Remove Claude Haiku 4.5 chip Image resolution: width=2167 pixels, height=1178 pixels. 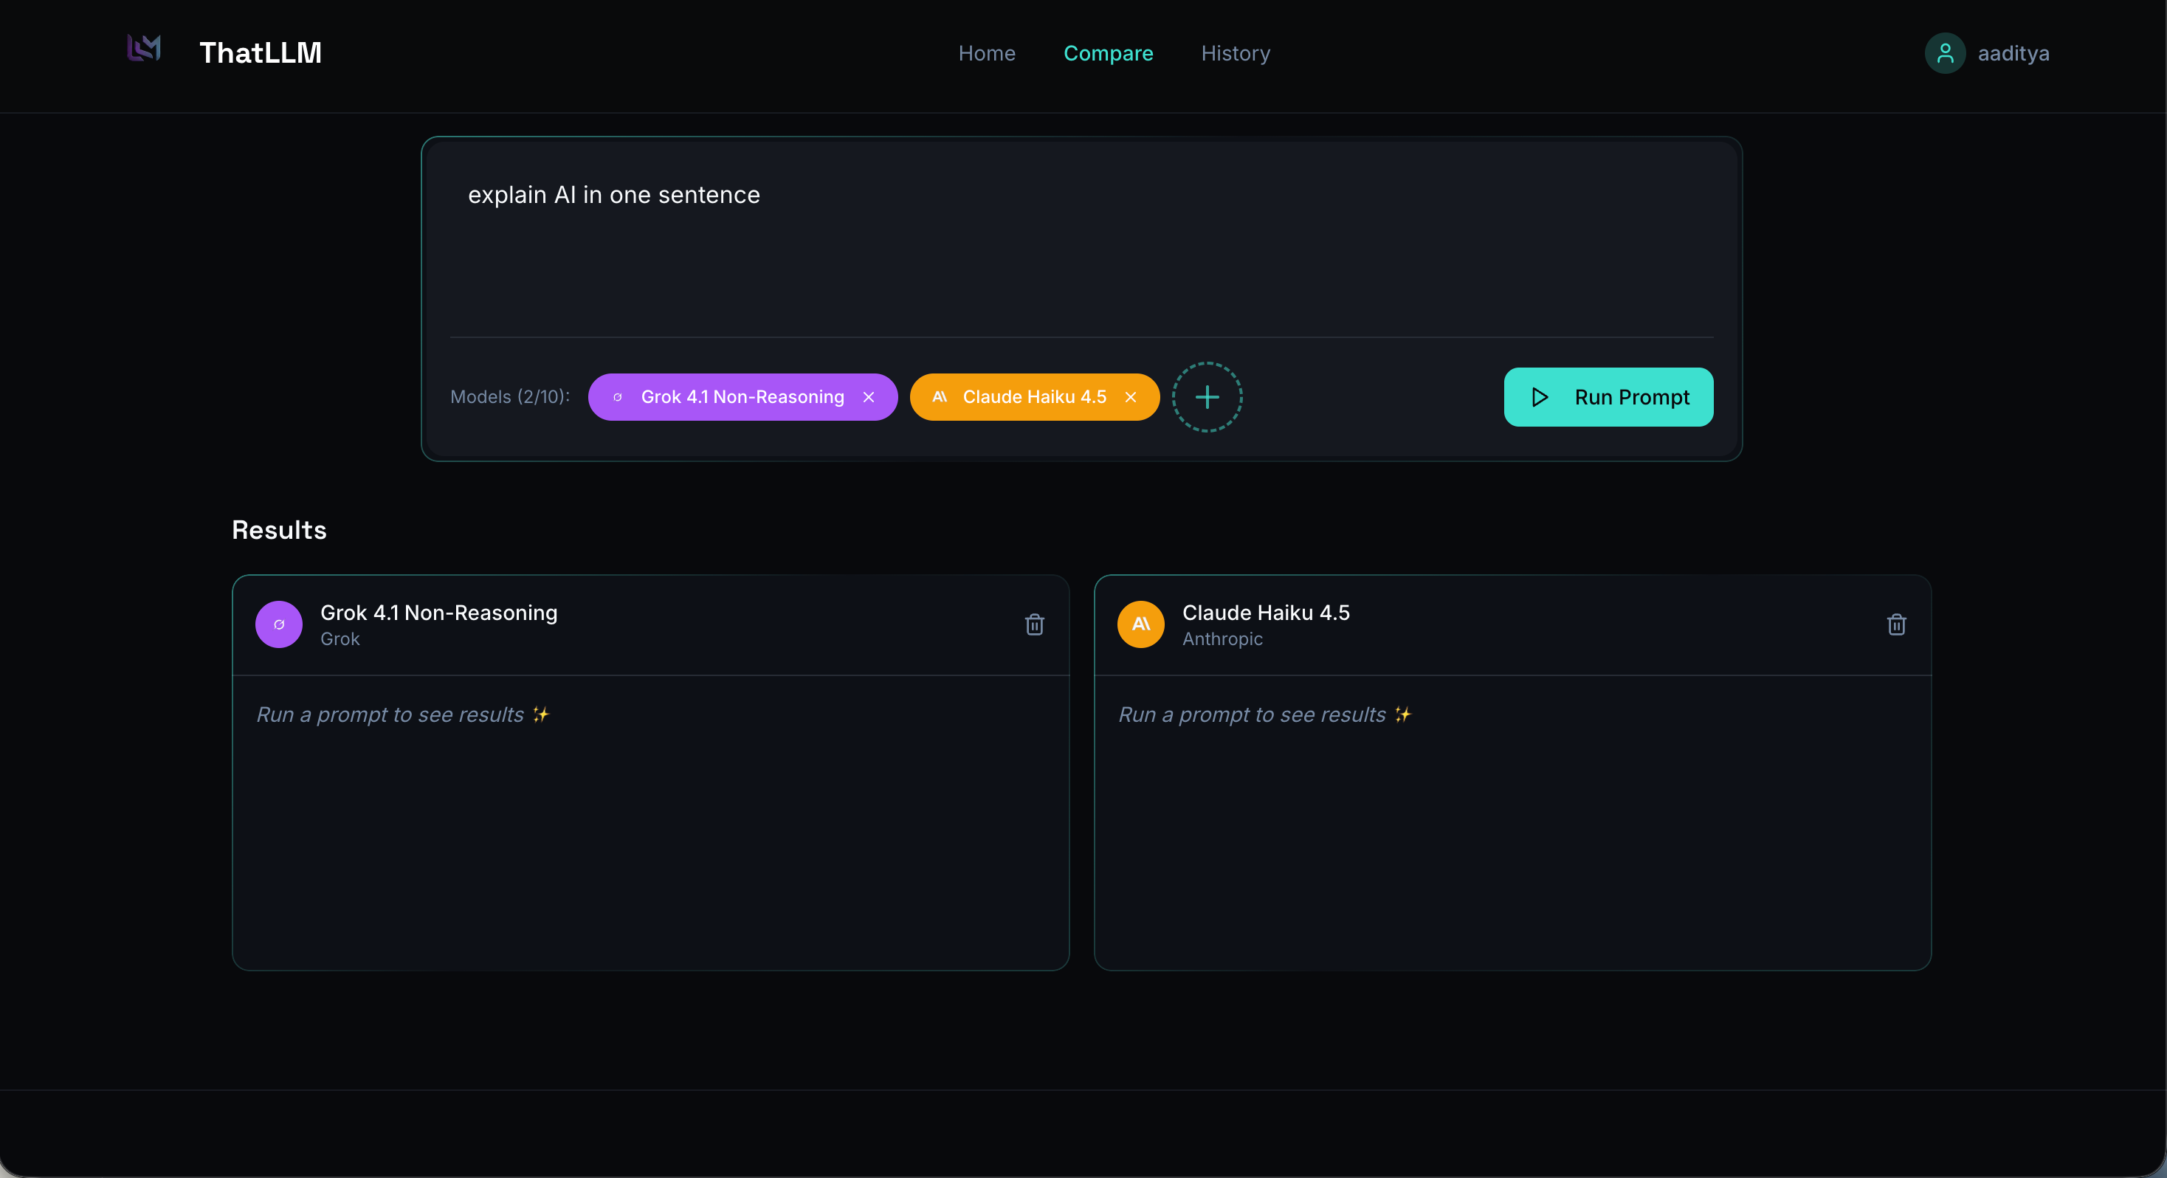tap(1130, 397)
